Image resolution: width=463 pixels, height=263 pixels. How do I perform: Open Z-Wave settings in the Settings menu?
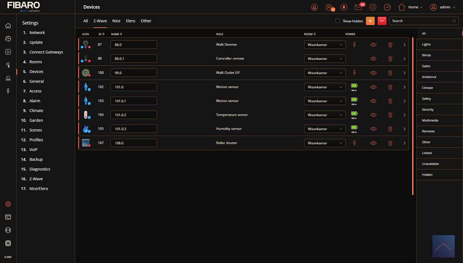[36, 179]
